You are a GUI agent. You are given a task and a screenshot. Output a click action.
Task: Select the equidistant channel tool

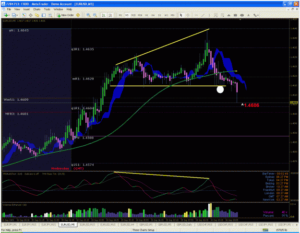point(216,15)
